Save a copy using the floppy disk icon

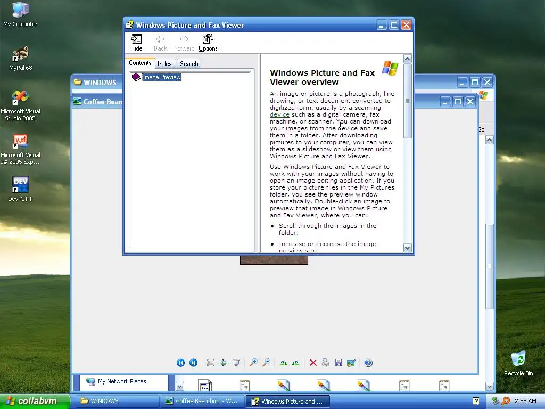coord(338,363)
